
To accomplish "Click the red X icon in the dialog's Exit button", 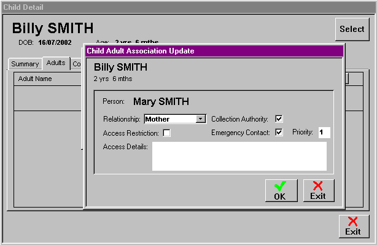I will (318, 186).
